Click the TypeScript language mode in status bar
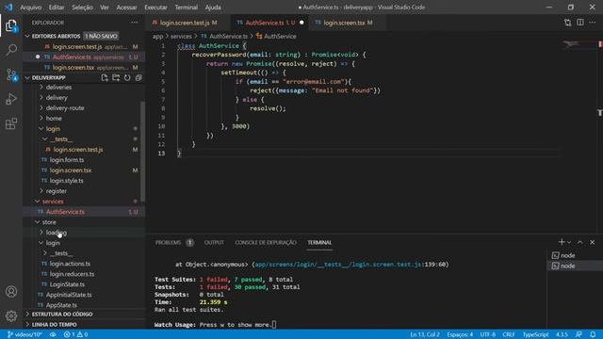The height and width of the screenshot is (339, 603). coord(535,334)
